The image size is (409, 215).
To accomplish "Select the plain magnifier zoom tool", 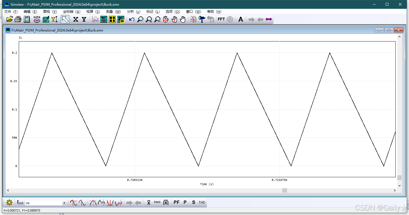I will pyautogui.click(x=140, y=19).
